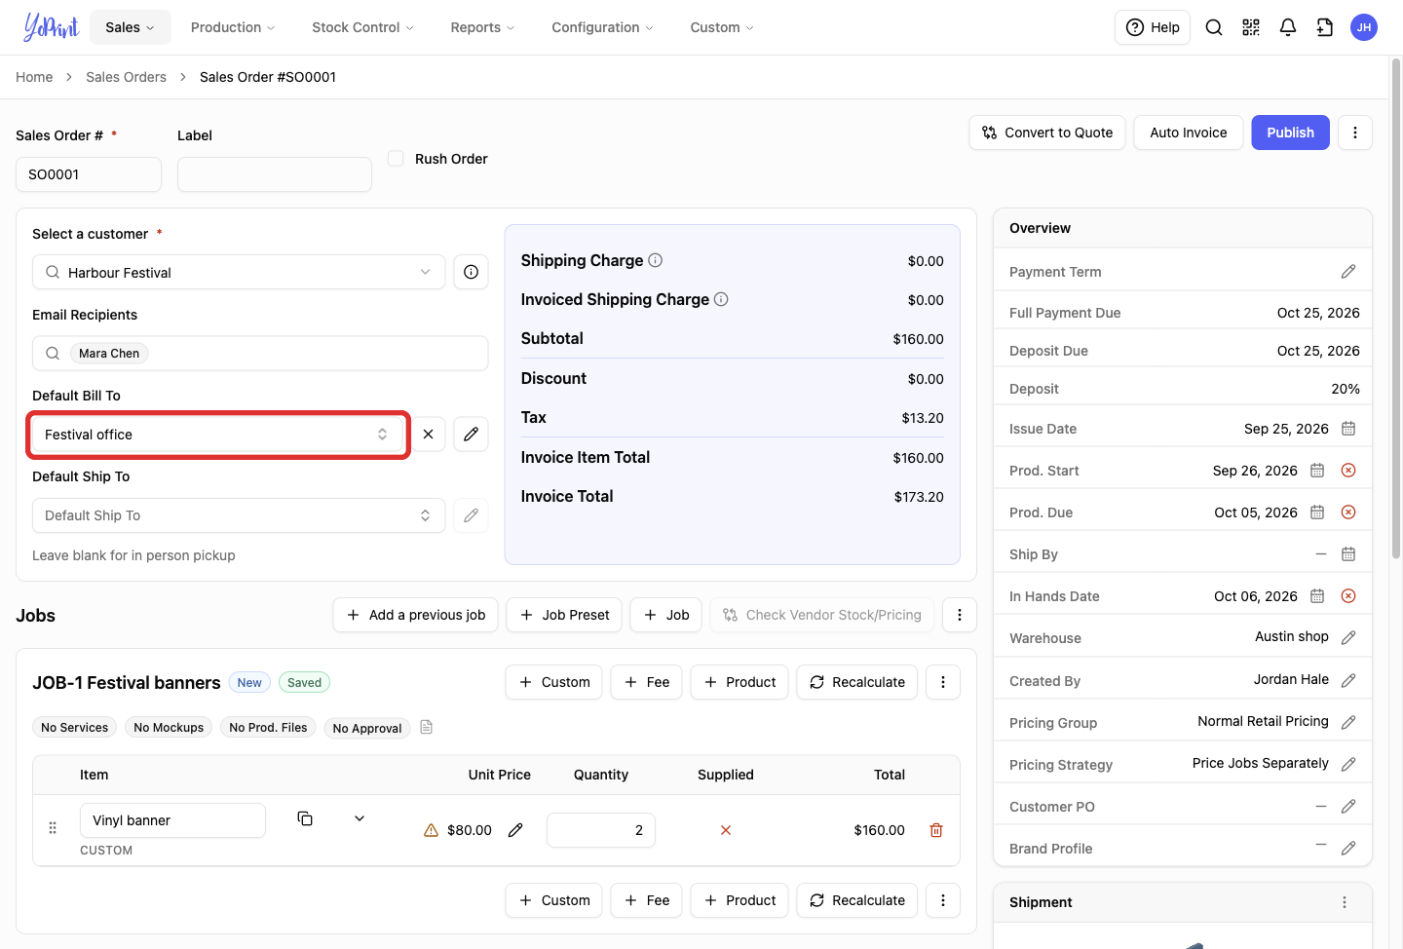The height and width of the screenshot is (949, 1403).
Task: Open the search icon in top bar
Action: (x=1214, y=27)
